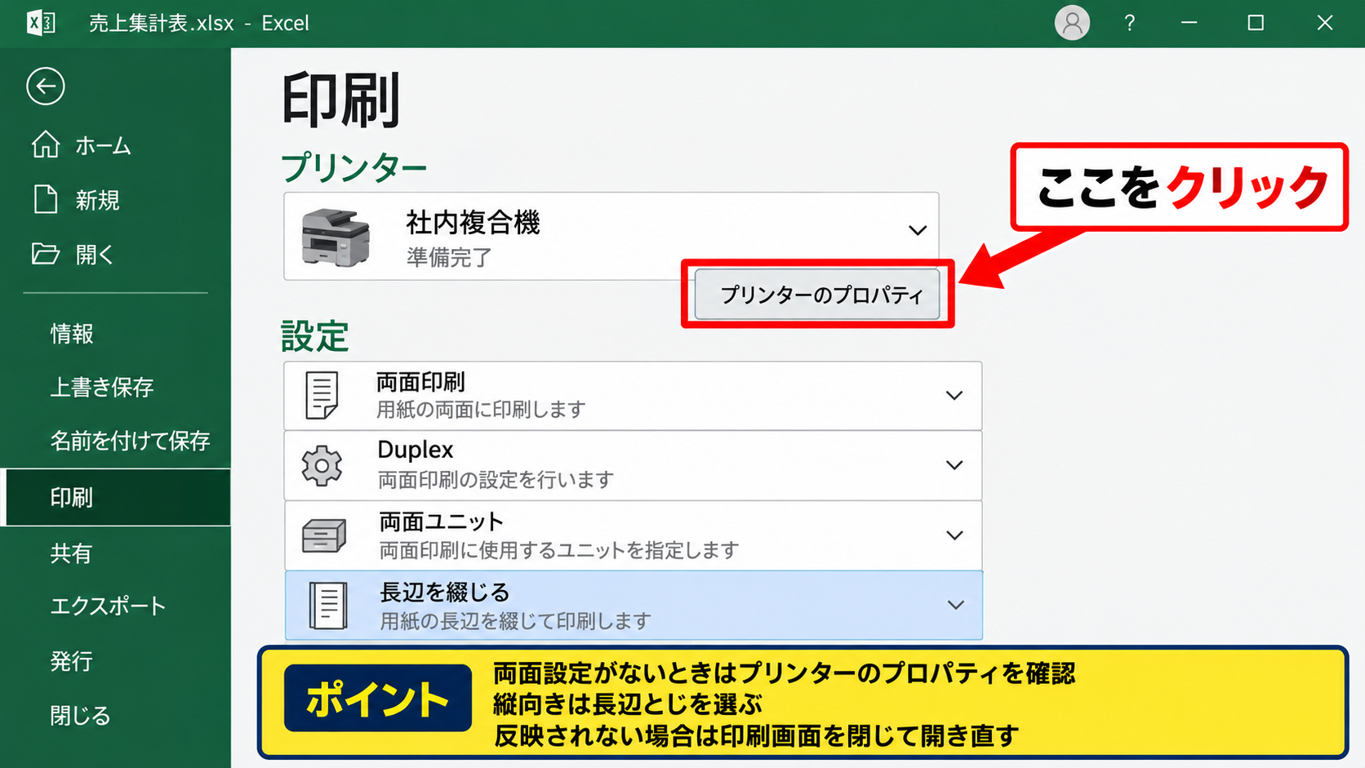The height and width of the screenshot is (768, 1365).
Task: Open プリンターのプロパティ button
Action: click(817, 295)
